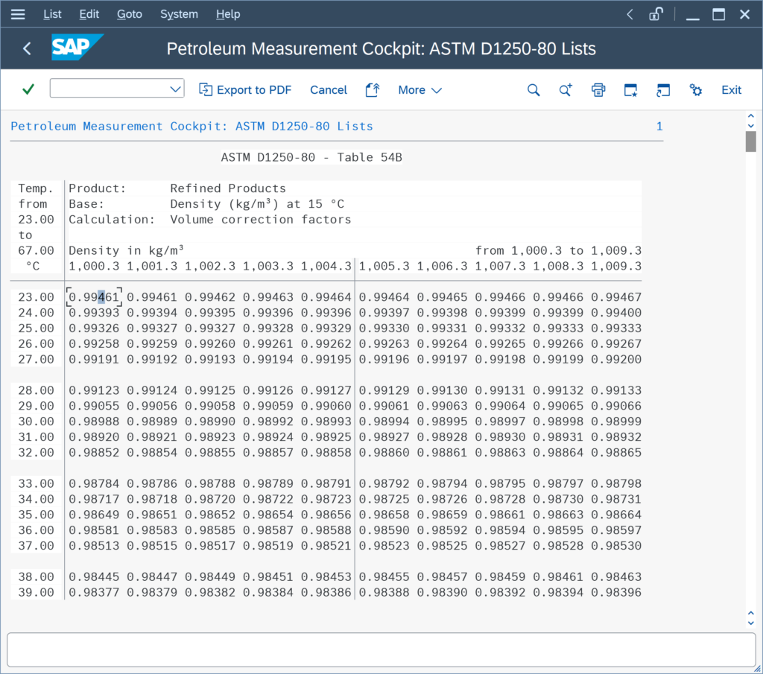The image size is (763, 674).
Task: Click the Cancel button
Action: pyautogui.click(x=329, y=90)
